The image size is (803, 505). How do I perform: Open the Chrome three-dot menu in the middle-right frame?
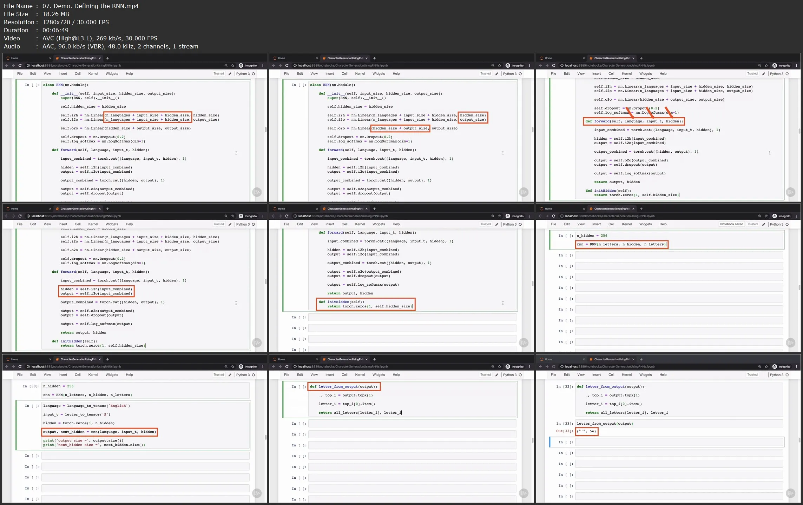[796, 216]
